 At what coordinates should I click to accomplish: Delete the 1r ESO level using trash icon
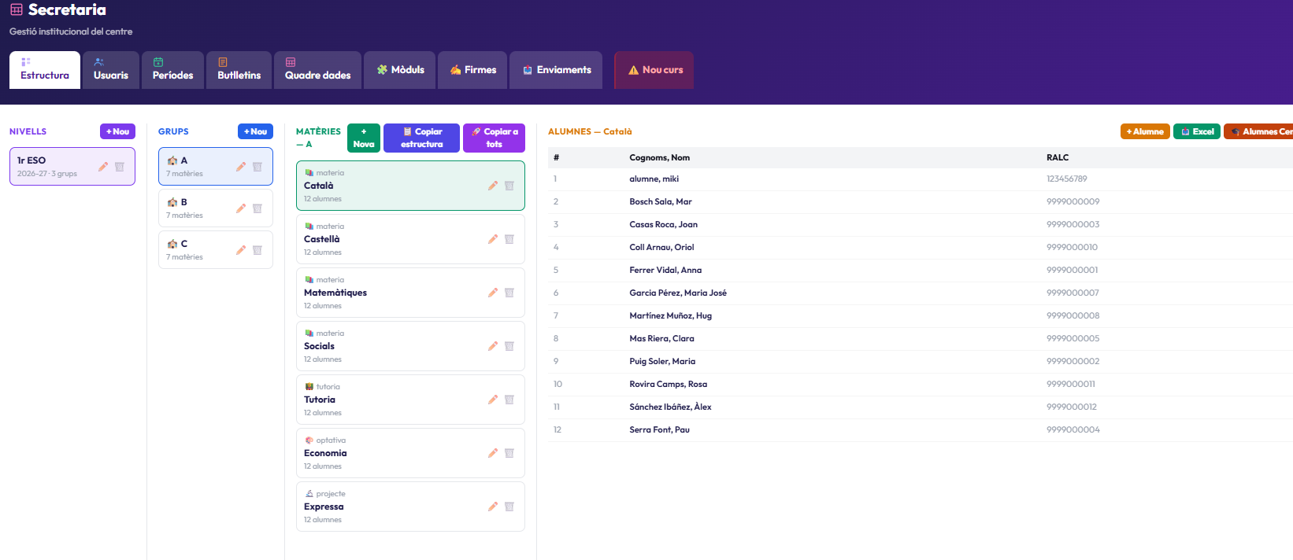(x=120, y=167)
